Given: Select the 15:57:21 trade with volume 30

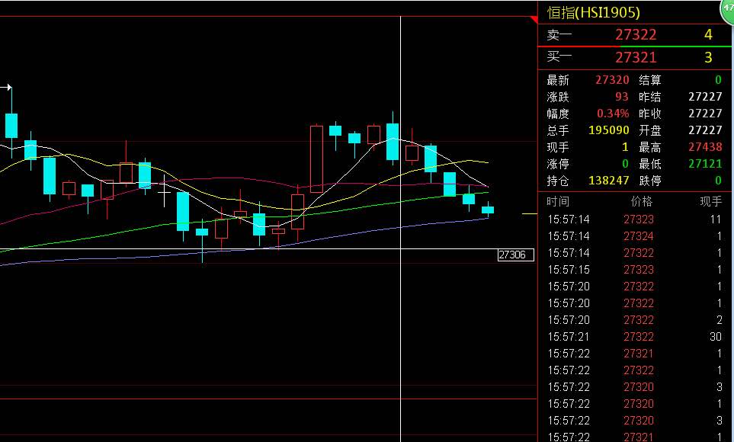Looking at the screenshot, I should (x=635, y=337).
